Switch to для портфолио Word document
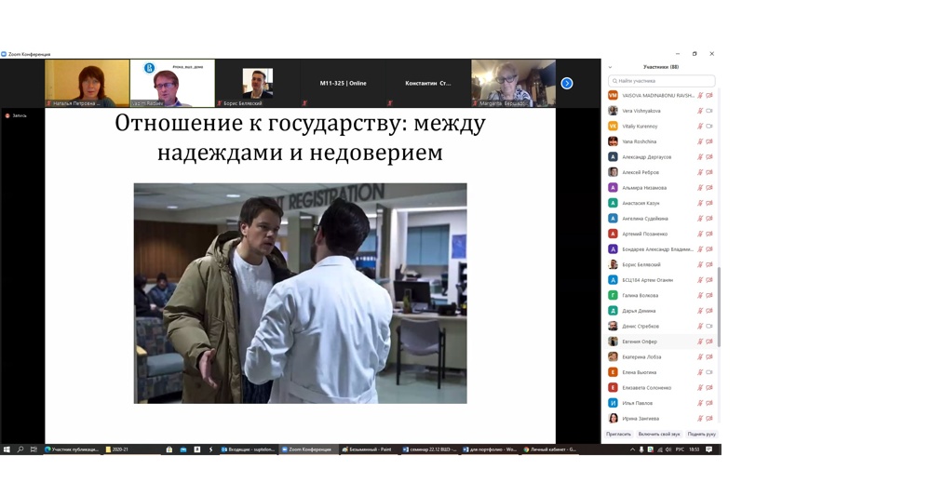931x496 pixels. (x=491, y=449)
